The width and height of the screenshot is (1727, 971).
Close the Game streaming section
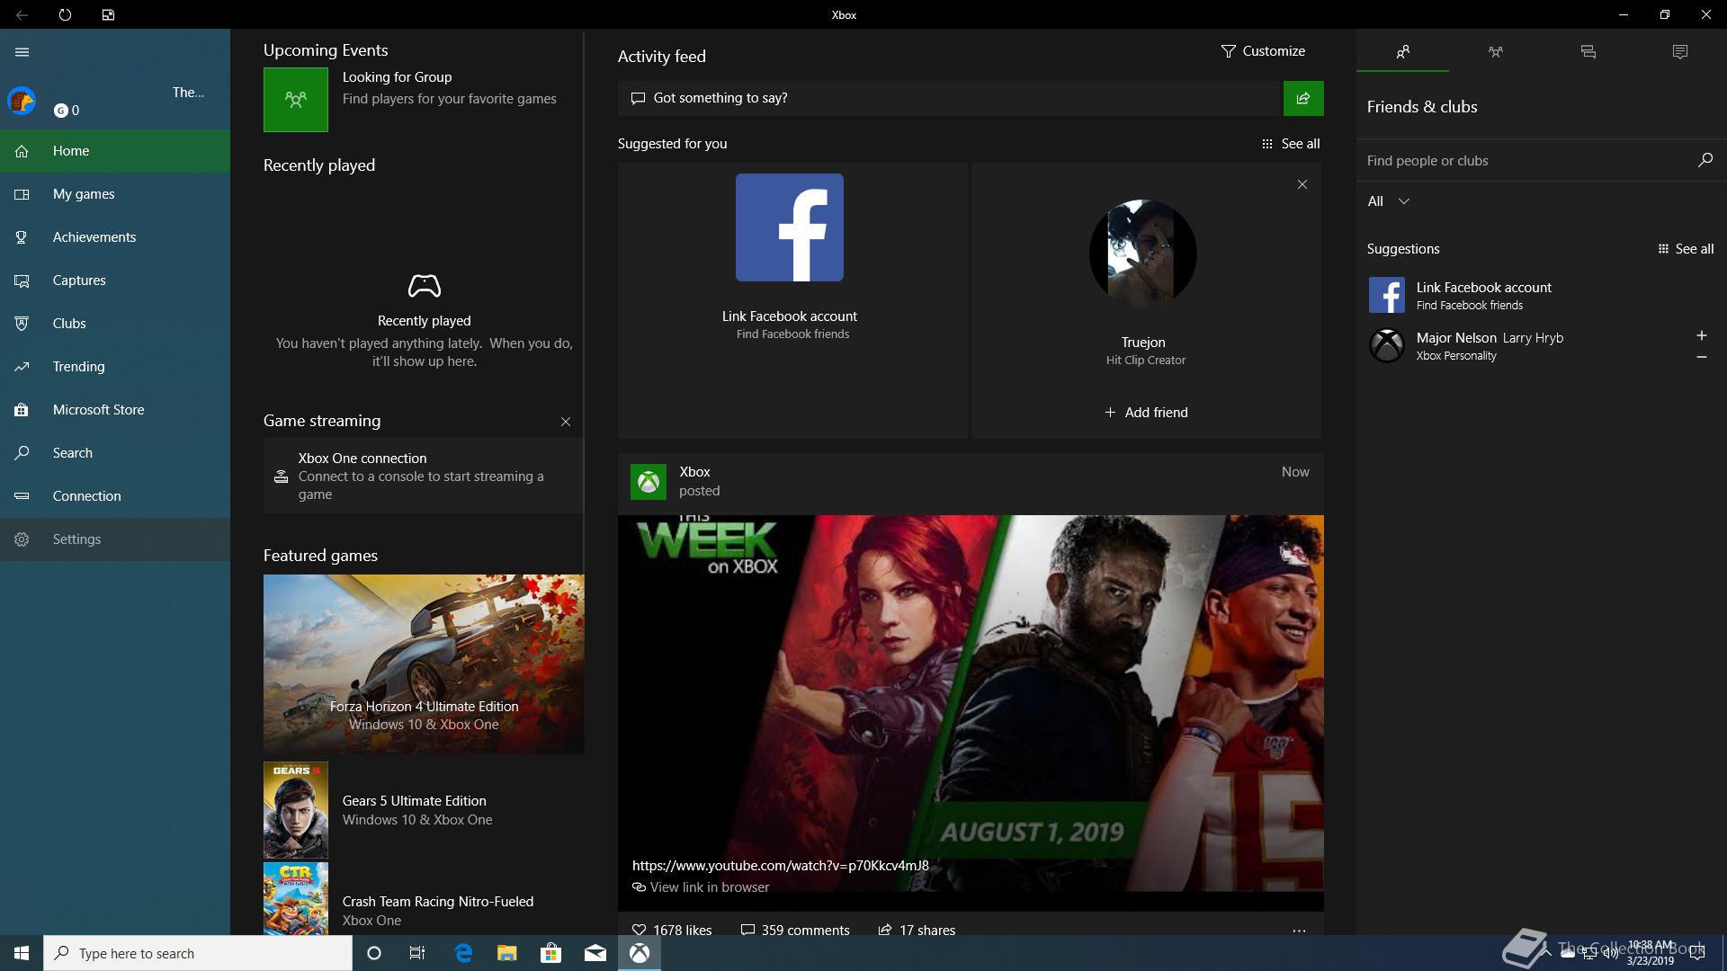pyautogui.click(x=566, y=422)
